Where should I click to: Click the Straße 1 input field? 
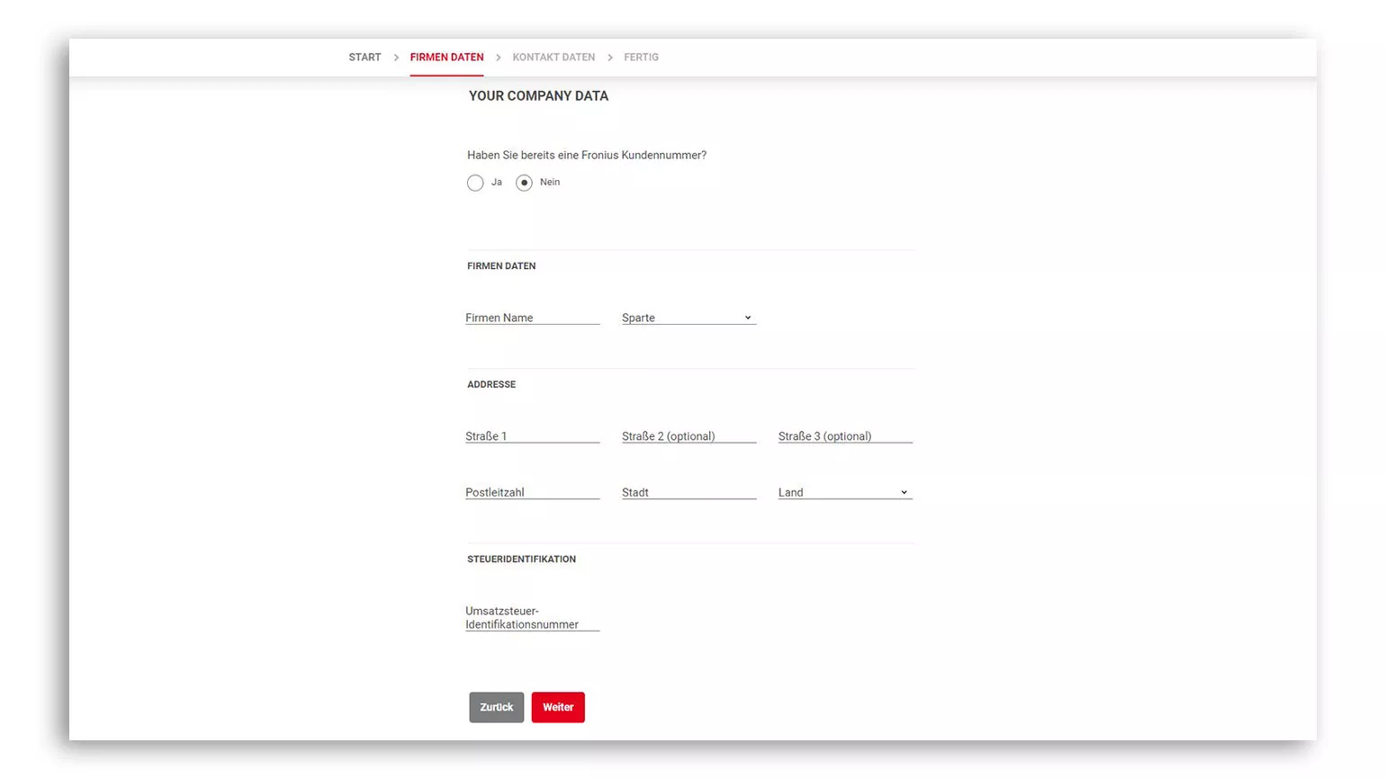pos(532,436)
